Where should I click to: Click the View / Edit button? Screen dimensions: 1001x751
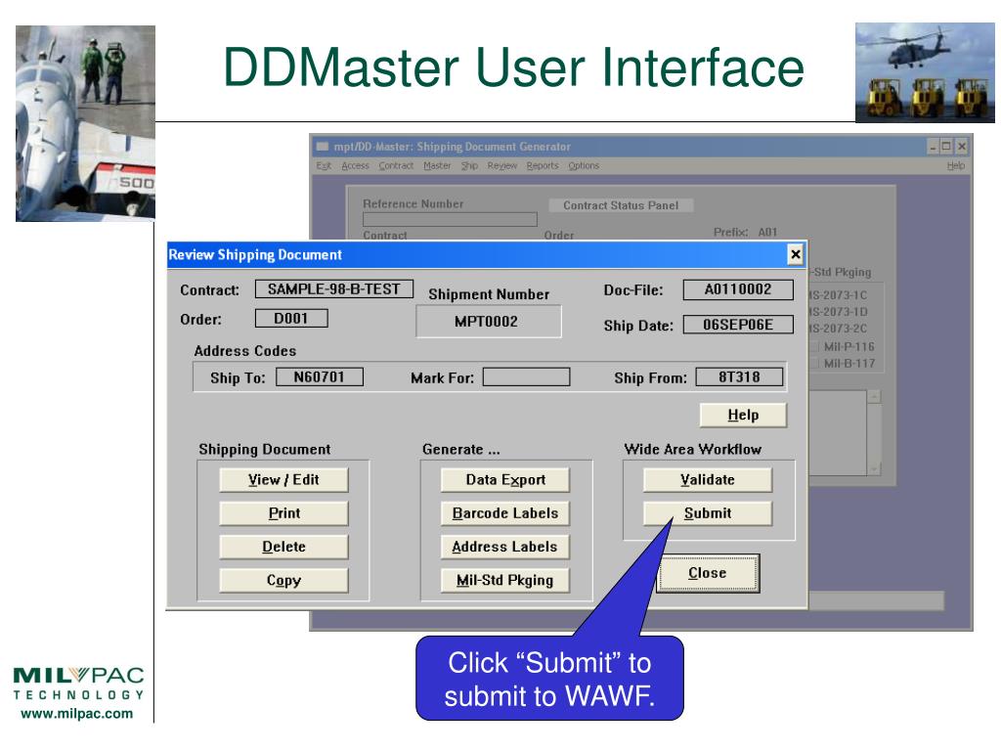tap(283, 479)
